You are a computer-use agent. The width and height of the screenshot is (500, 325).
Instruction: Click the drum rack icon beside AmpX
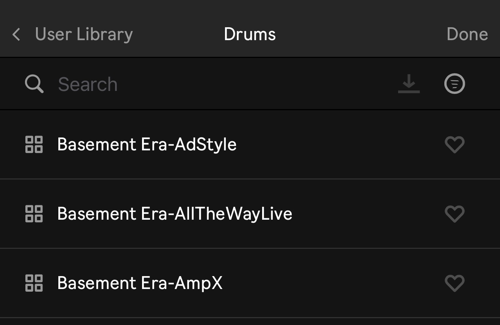click(x=34, y=283)
